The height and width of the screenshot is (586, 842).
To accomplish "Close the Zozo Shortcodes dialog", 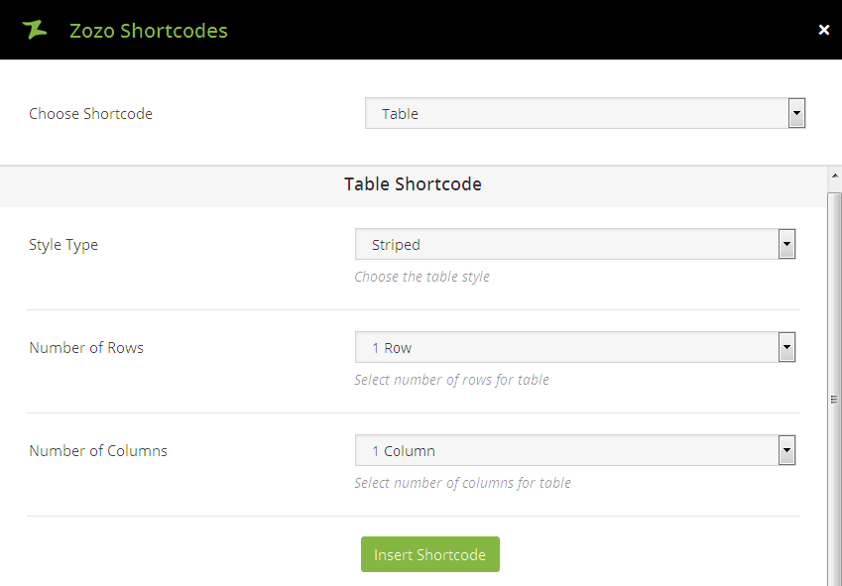I will coord(823,30).
